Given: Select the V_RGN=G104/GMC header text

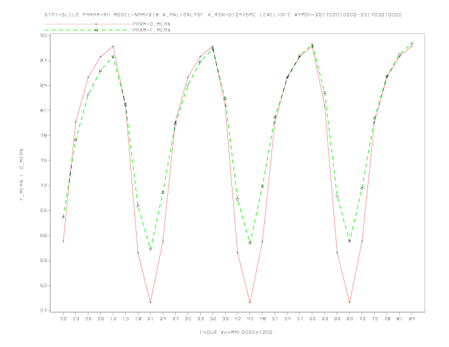Looking at the screenshot, I should pos(231,15).
